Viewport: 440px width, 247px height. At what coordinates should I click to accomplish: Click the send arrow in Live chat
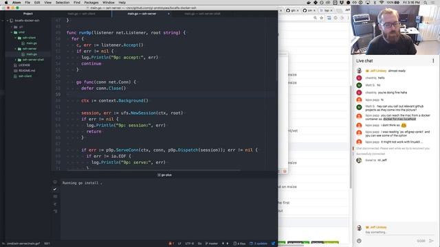[431, 241]
